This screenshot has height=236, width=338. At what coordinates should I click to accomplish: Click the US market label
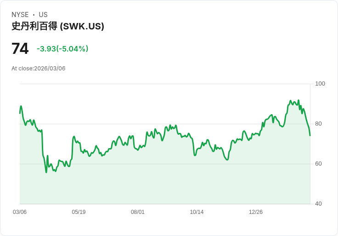[x=43, y=15]
